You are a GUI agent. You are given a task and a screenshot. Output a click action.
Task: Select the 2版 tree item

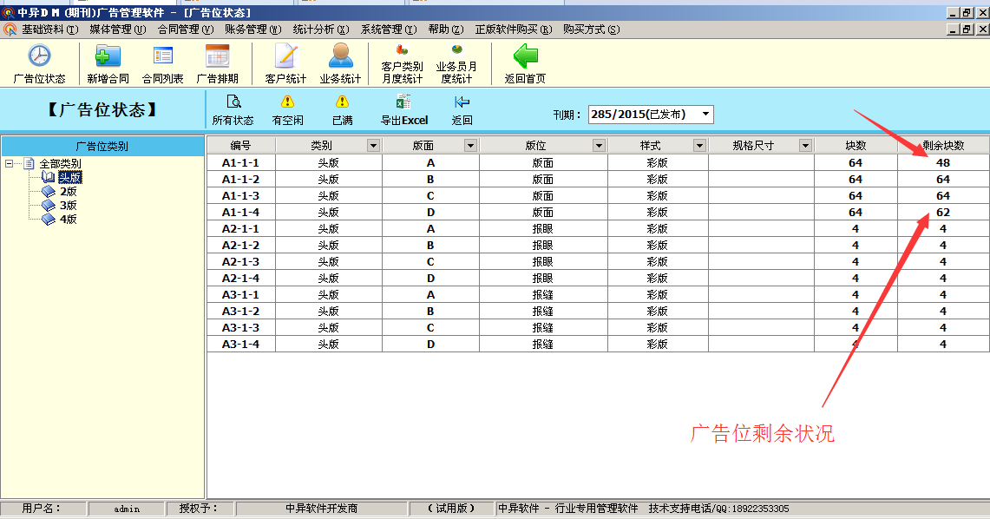click(69, 192)
